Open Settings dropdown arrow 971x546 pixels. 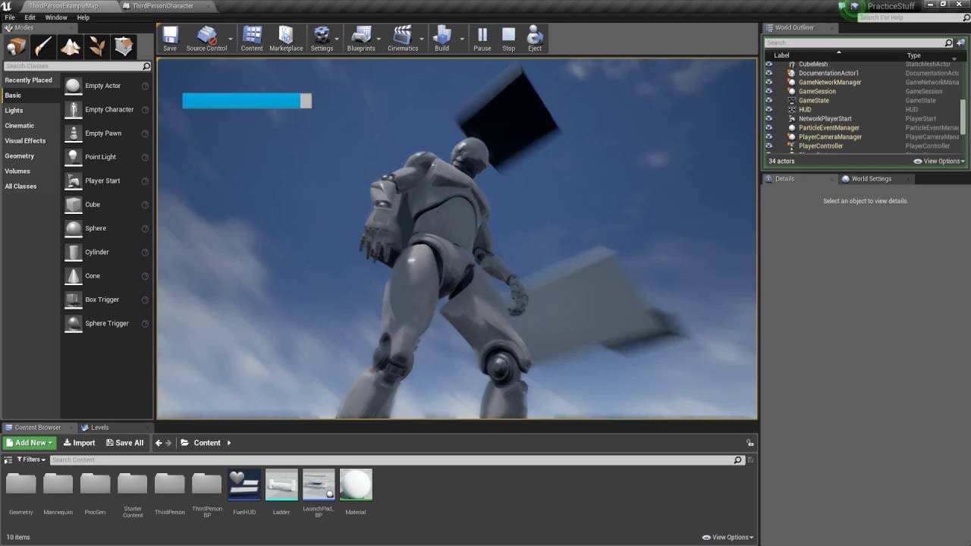(x=337, y=39)
